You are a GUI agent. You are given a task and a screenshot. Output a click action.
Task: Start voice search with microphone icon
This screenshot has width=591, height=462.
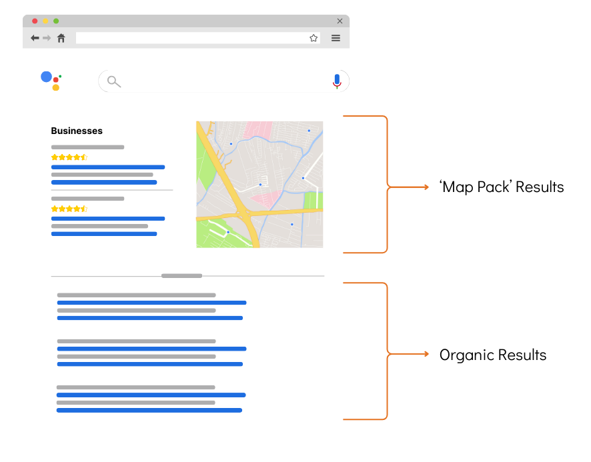coord(337,81)
